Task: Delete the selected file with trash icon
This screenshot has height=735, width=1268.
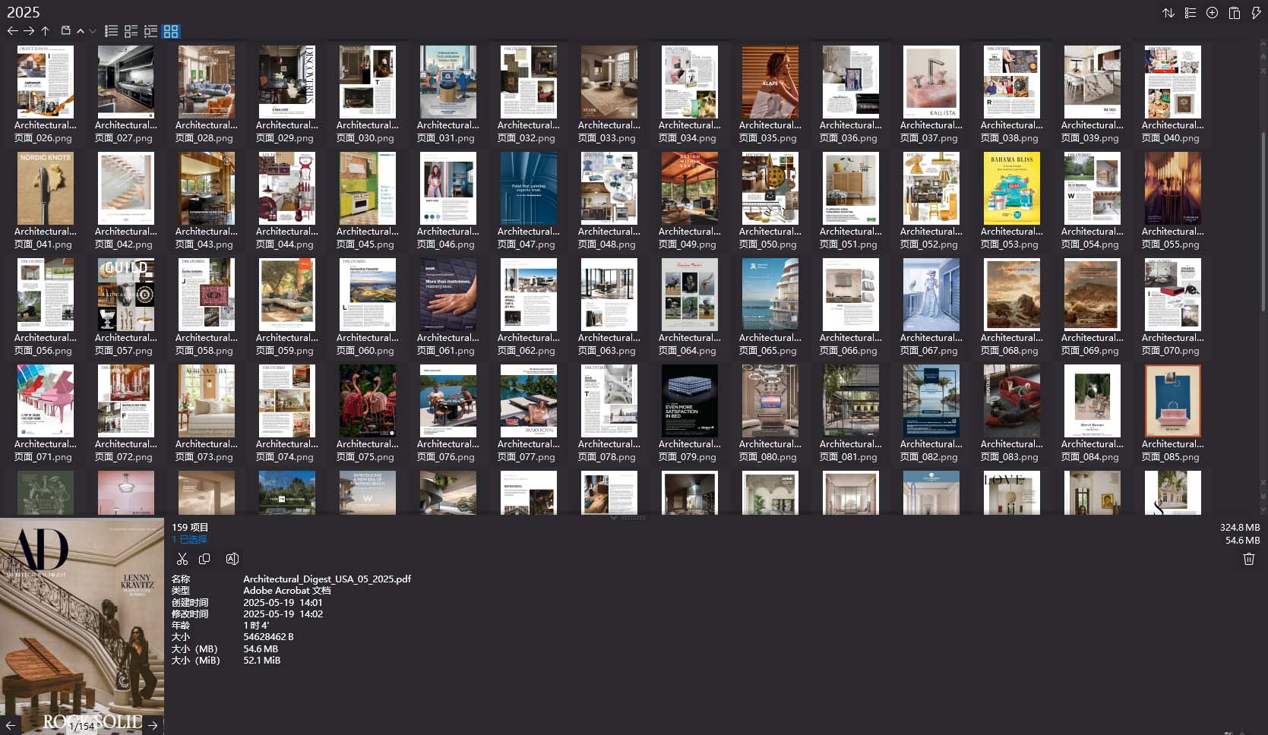Action: point(1248,559)
